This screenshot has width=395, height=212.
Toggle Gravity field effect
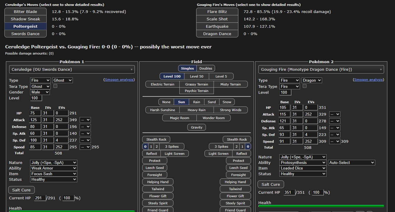[x=196, y=127]
